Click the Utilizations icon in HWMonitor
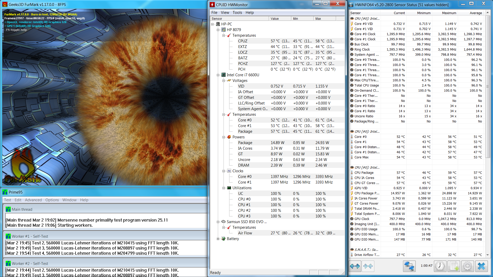The image size is (493, 277). coord(229,188)
